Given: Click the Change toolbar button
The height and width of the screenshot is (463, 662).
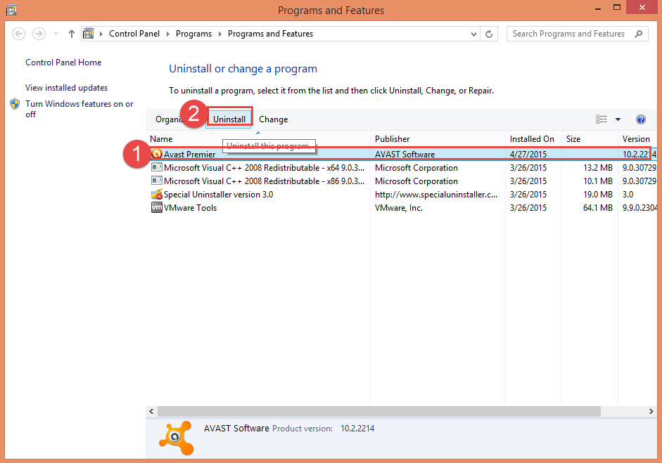Looking at the screenshot, I should coord(274,119).
